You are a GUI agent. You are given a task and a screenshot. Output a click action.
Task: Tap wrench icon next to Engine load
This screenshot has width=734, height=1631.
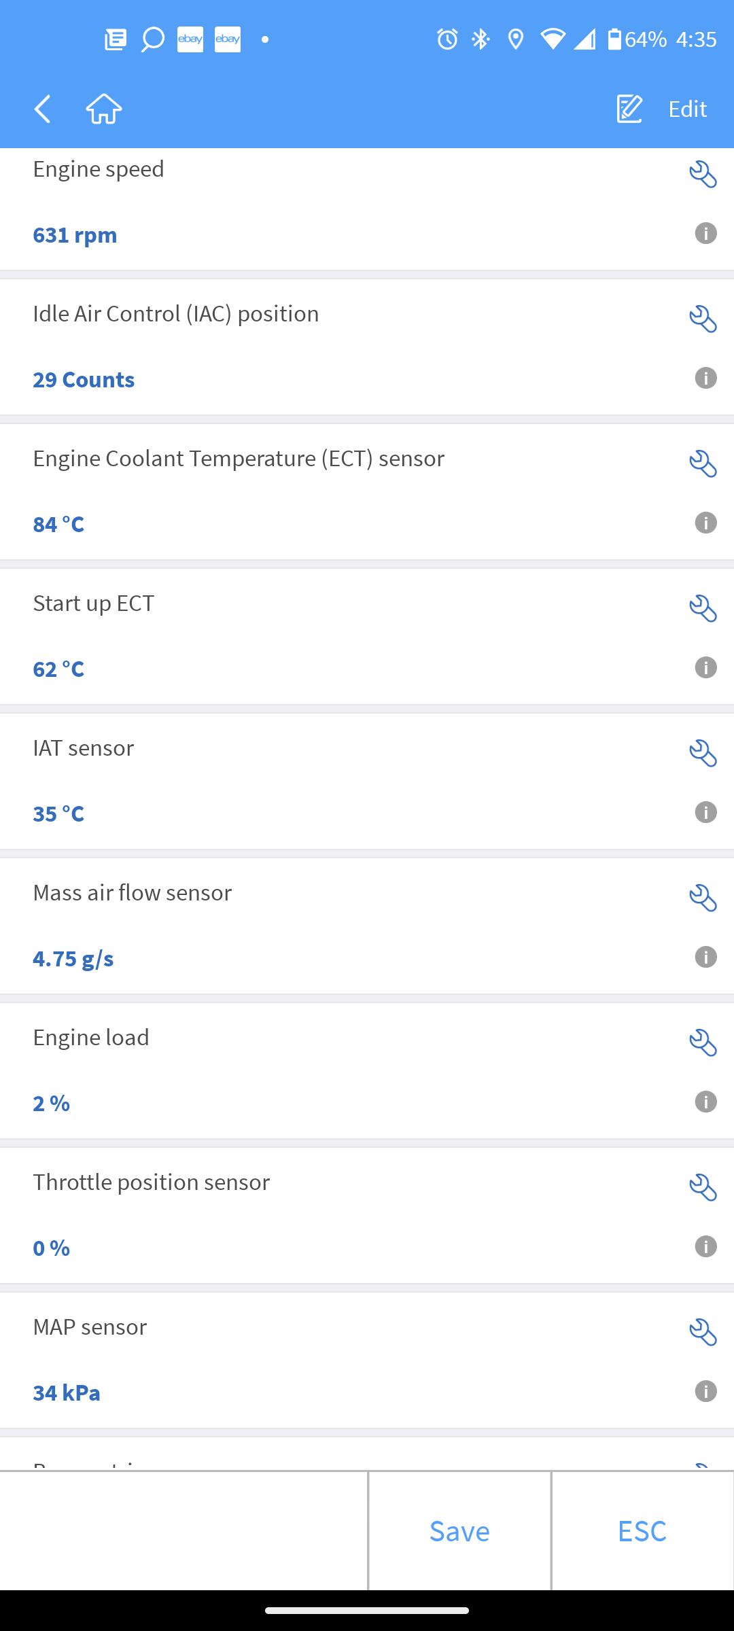(703, 1042)
